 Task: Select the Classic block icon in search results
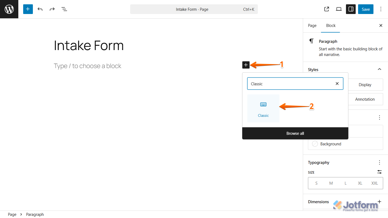tap(263, 104)
